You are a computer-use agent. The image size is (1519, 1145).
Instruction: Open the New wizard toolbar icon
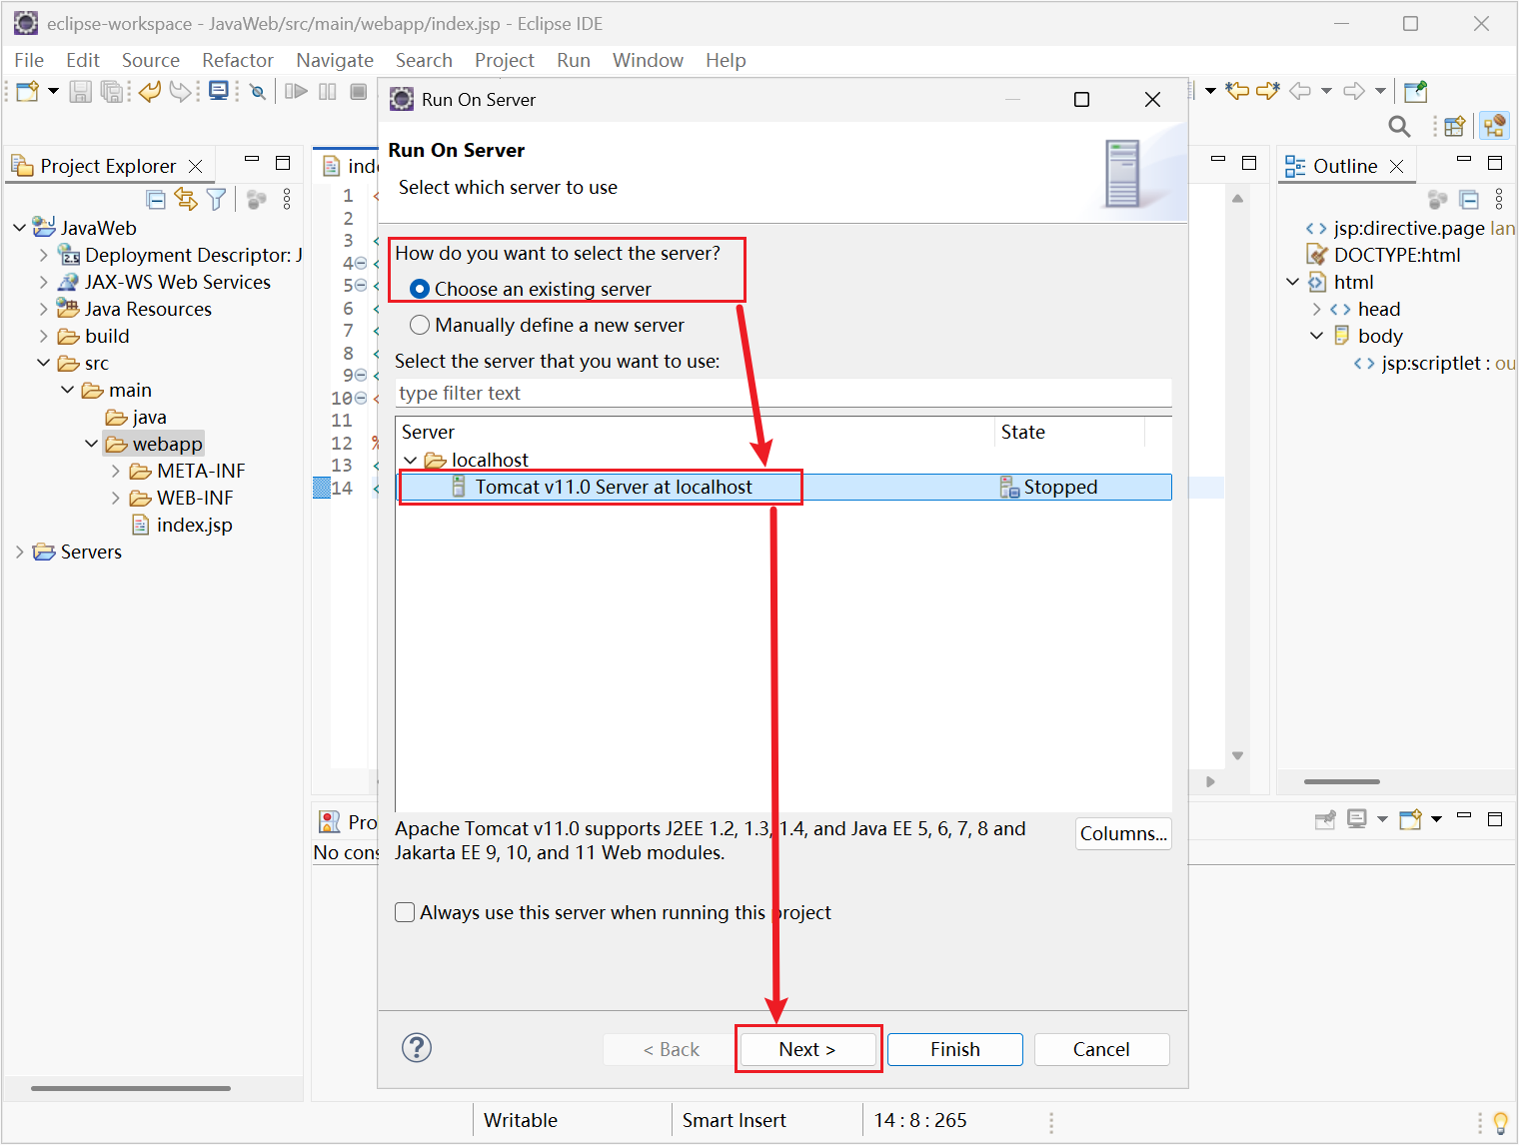point(28,92)
